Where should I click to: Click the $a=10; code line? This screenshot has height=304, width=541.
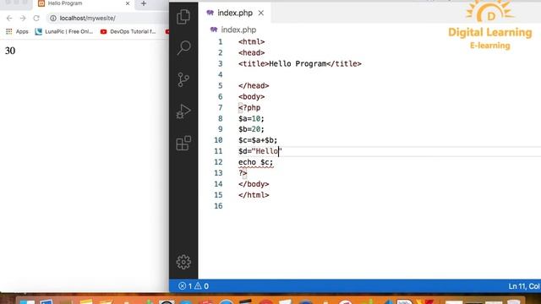click(x=251, y=118)
